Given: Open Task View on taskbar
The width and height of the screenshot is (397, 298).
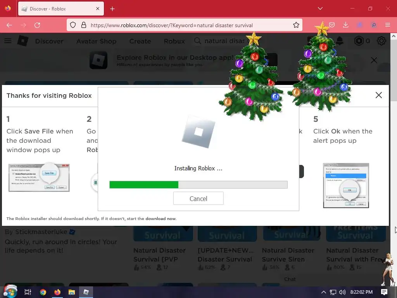Looking at the screenshot, I should point(28,292).
